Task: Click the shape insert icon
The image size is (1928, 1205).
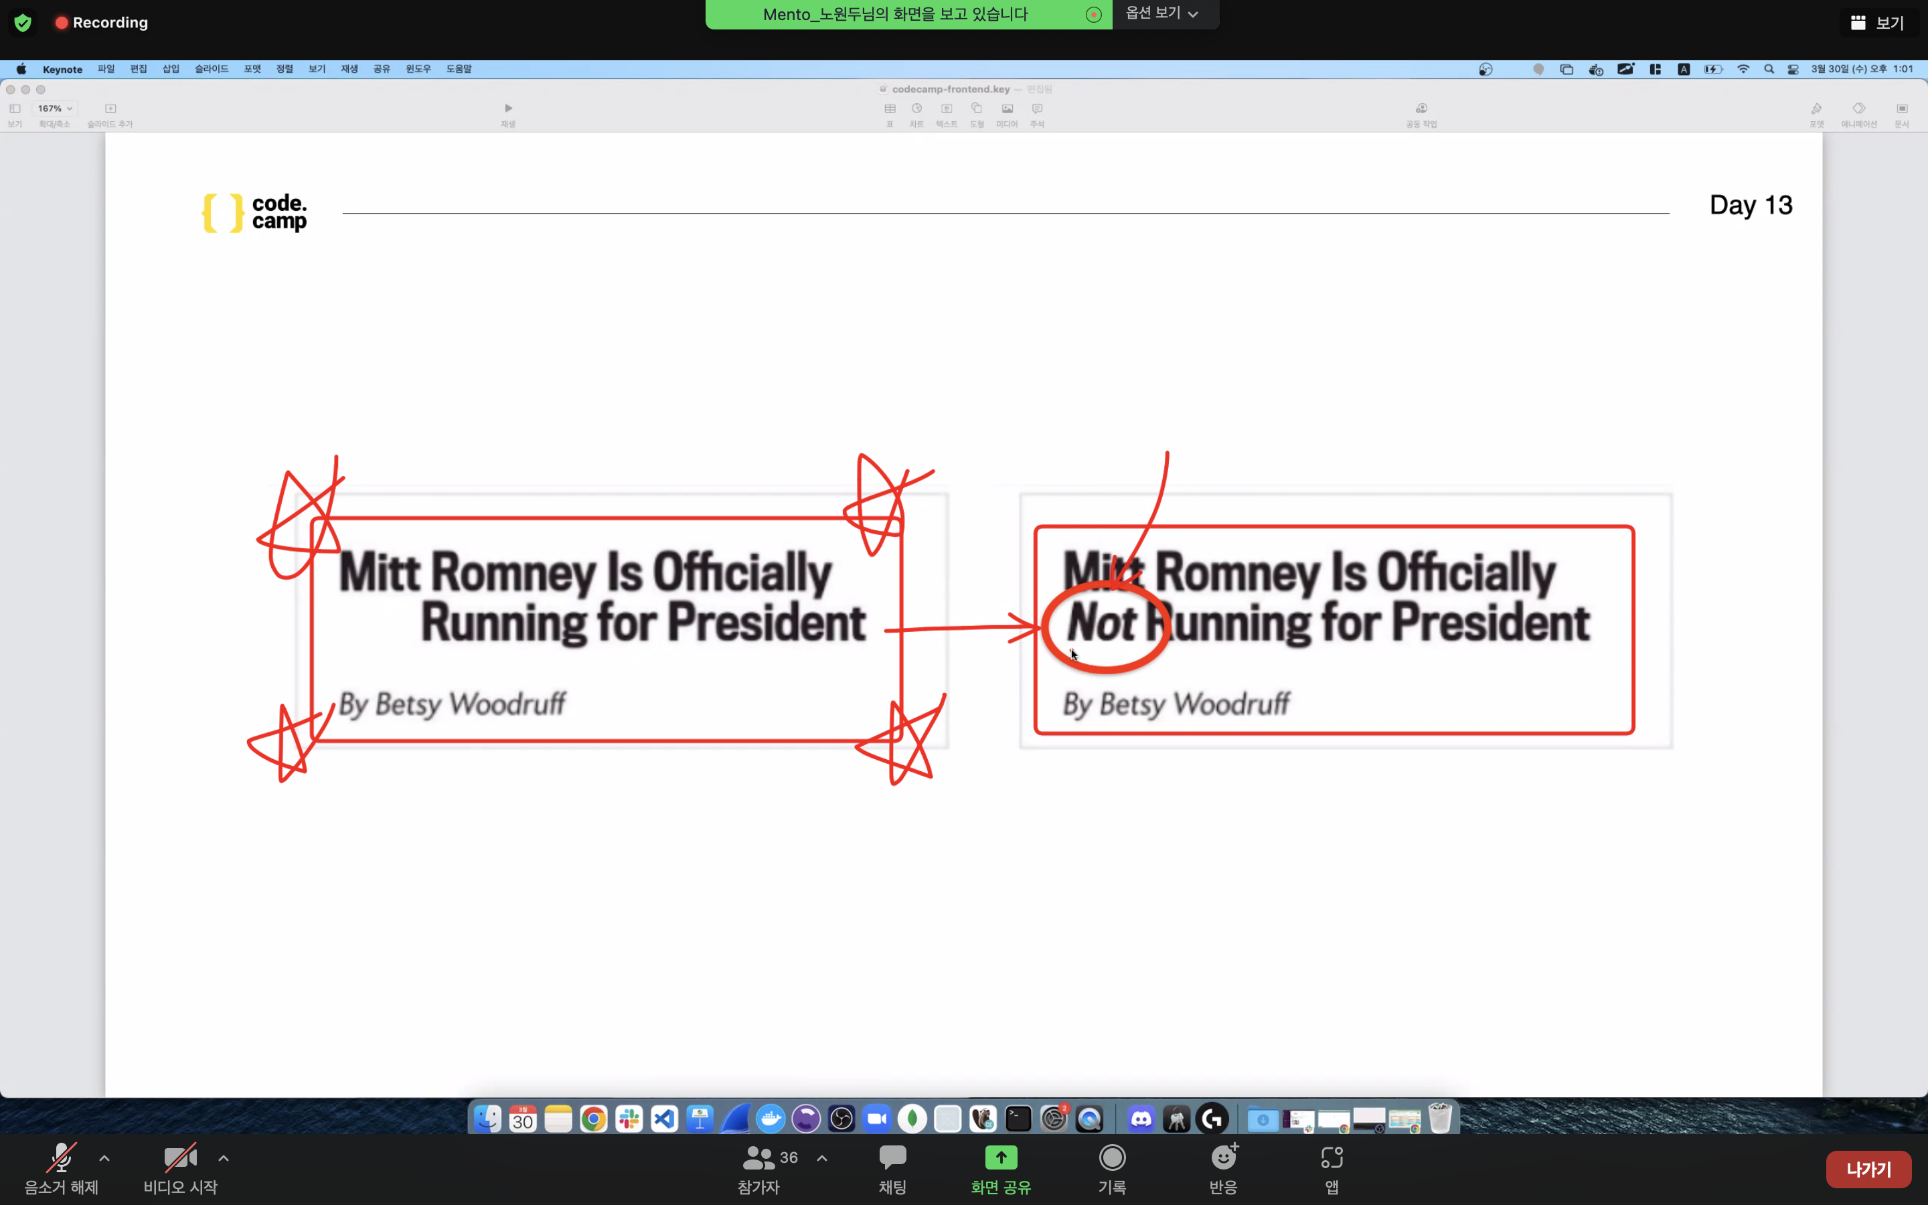Action: [977, 108]
